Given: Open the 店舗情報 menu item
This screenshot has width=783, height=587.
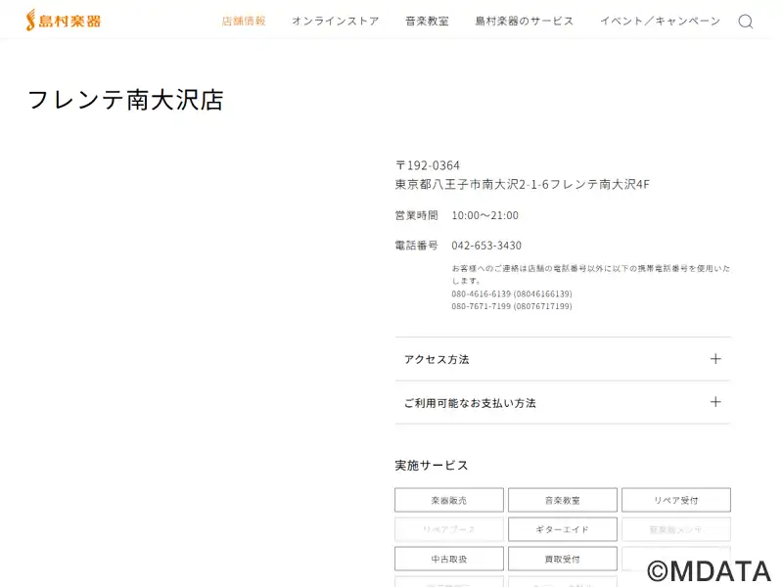Looking at the screenshot, I should (x=244, y=21).
